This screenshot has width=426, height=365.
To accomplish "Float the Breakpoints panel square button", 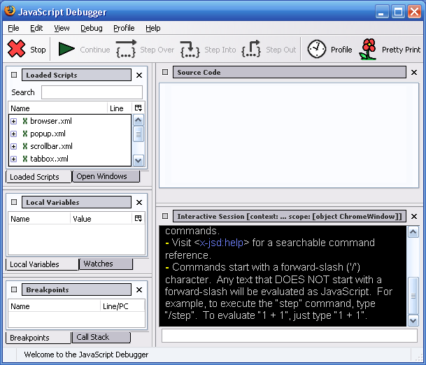I will (14, 289).
